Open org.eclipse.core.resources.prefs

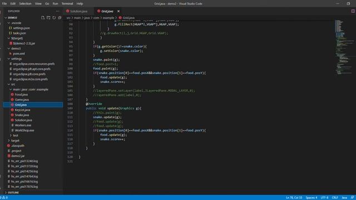[x=33, y=64]
